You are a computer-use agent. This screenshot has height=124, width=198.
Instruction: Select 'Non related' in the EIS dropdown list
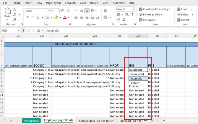click(x=138, y=74)
